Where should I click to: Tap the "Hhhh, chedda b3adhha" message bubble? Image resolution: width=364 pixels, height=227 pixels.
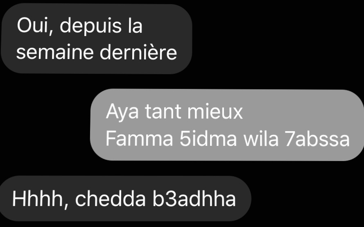(x=125, y=198)
